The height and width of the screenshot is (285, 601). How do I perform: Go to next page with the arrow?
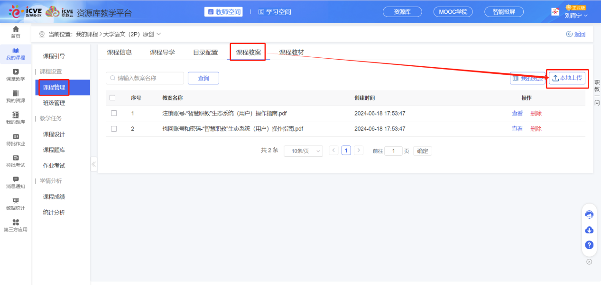[x=359, y=149]
